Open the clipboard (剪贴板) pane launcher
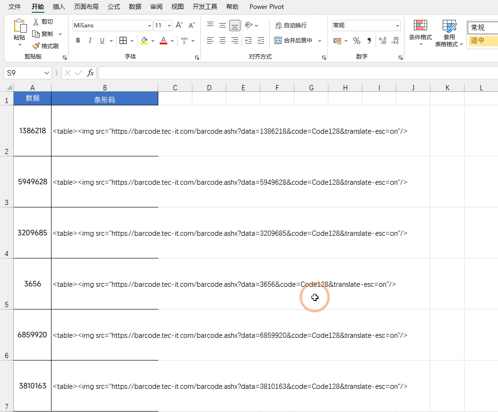Viewport: 498px width, 412px height. pos(64,58)
